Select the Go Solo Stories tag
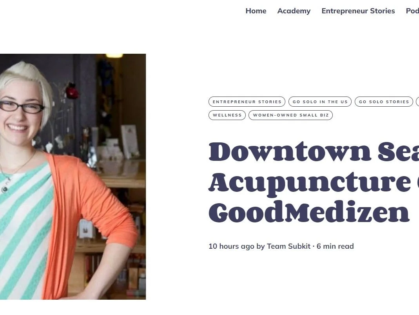Screen dimensions: 419x315 pyautogui.click(x=384, y=102)
